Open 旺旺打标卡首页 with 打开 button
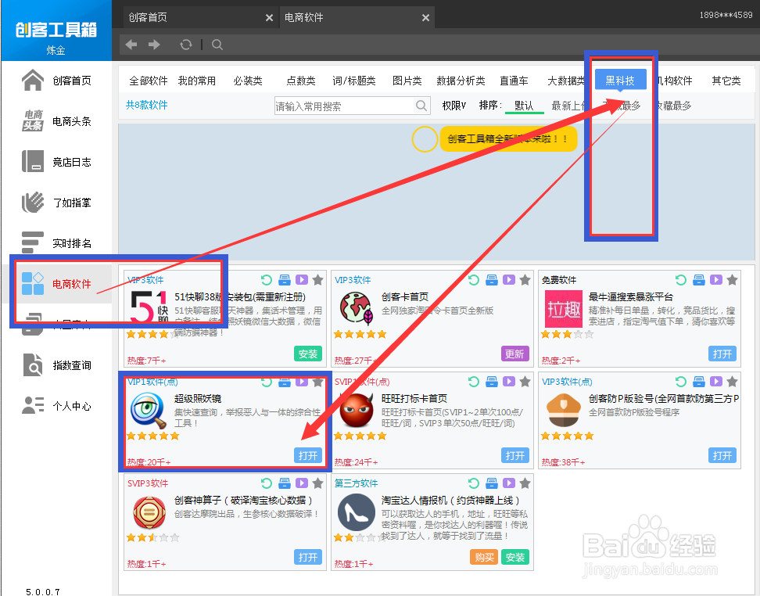Viewport: 760px width, 596px height. 514,455
